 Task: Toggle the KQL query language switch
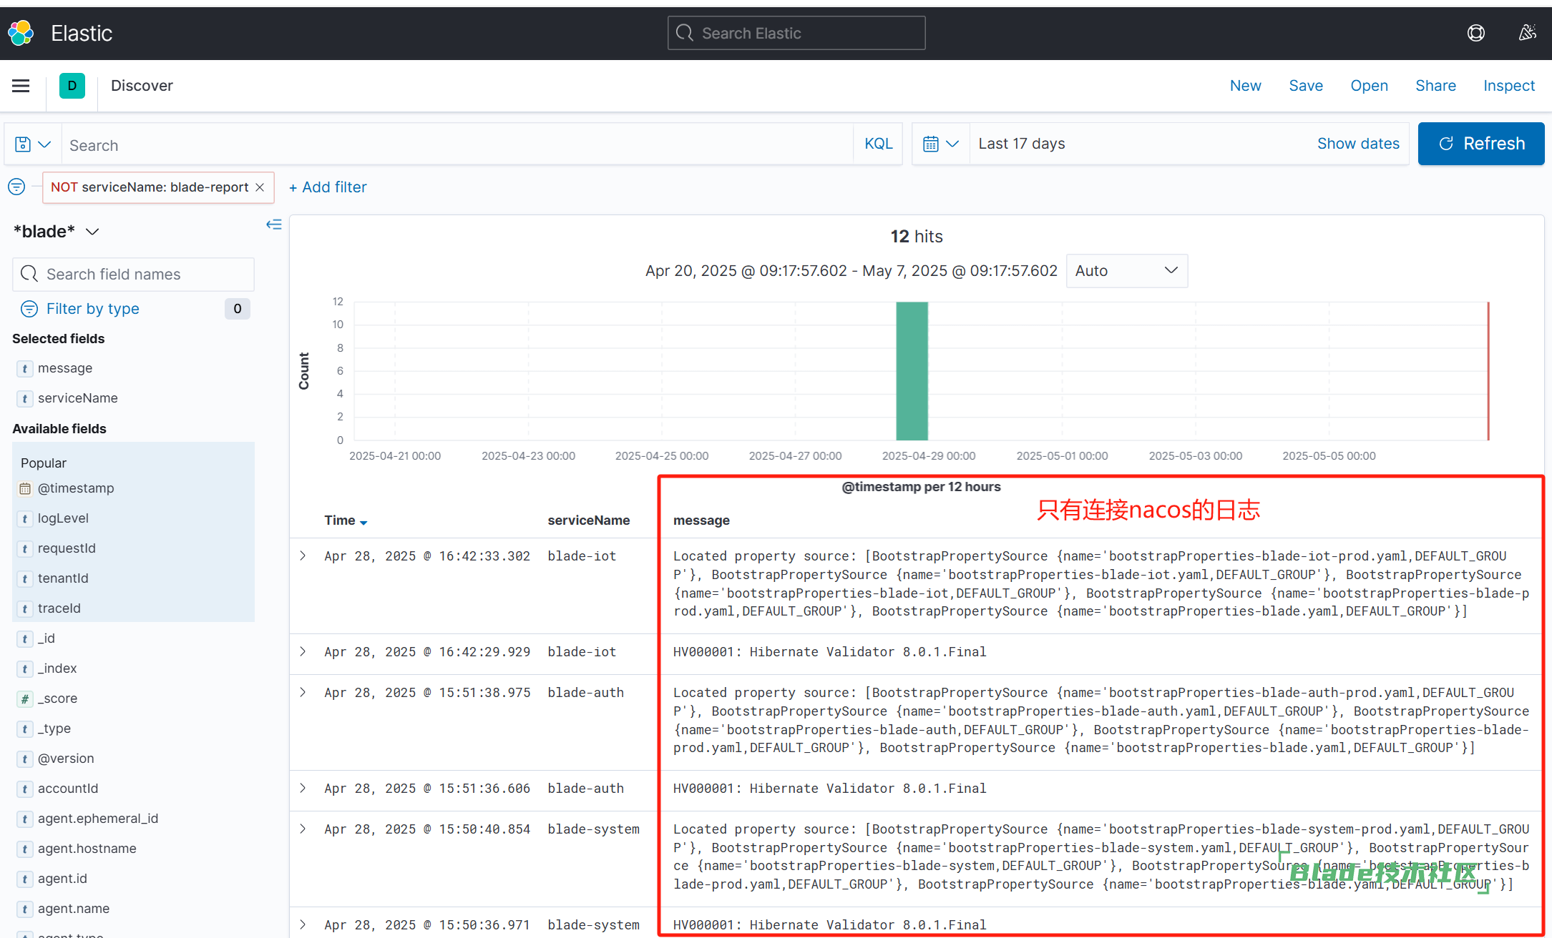pos(878,144)
